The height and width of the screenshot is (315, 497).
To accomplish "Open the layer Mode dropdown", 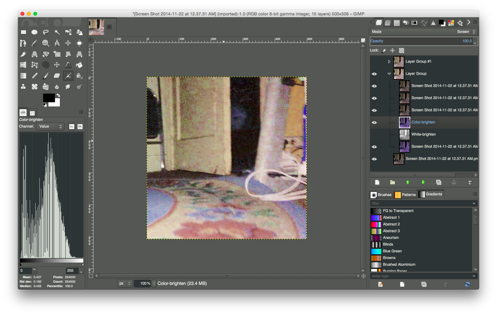I will tap(424, 32).
